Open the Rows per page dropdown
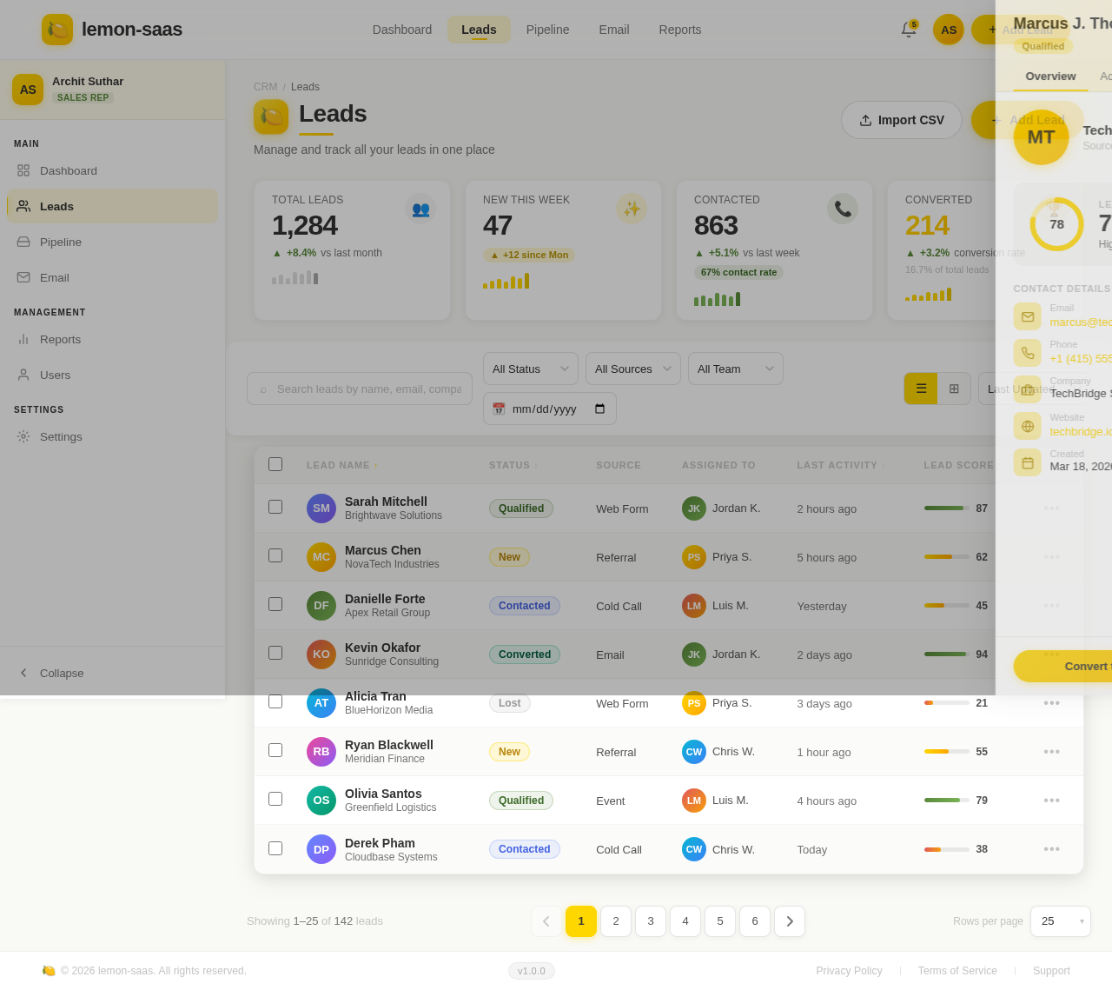The width and height of the screenshot is (1112, 990). pos(1060,921)
